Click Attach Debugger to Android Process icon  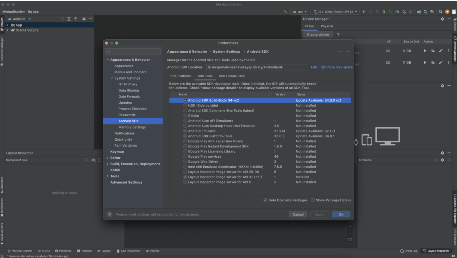tap(404, 12)
